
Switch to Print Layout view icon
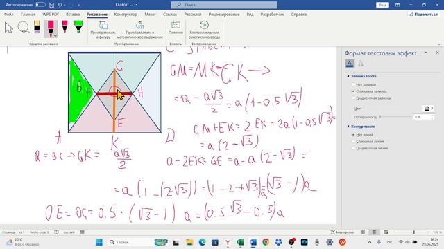coord(374,232)
